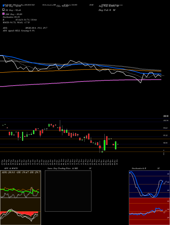Click the 'Intra Day Trading Price & MR' title
170x225 pixels.
63,168
